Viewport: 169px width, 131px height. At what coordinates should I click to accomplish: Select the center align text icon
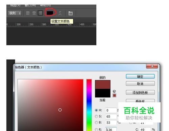(34, 13)
